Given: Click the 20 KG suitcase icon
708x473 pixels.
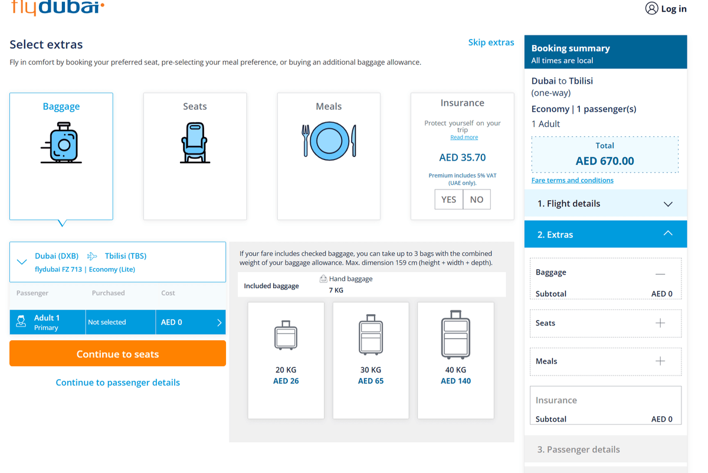Looking at the screenshot, I should coord(286,335).
